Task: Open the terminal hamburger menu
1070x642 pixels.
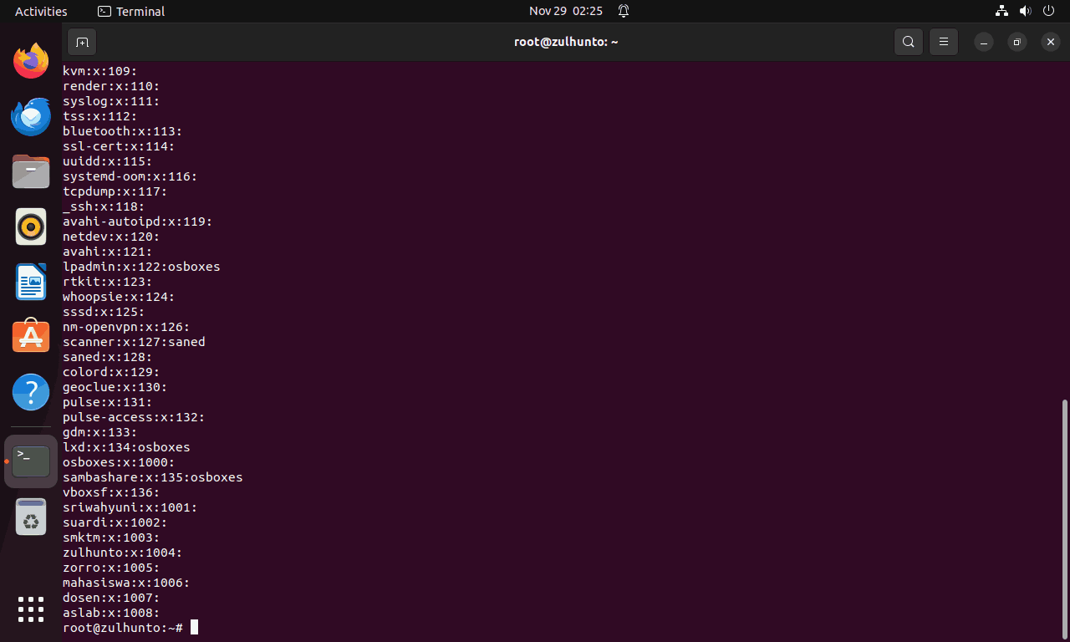Action: pos(944,42)
